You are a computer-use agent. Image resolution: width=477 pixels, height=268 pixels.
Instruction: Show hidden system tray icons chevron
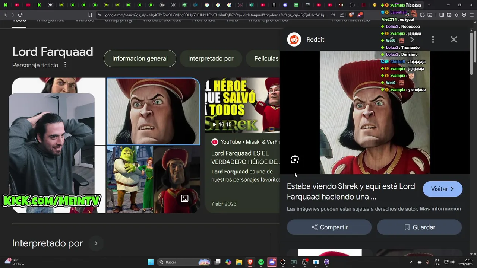(411, 262)
